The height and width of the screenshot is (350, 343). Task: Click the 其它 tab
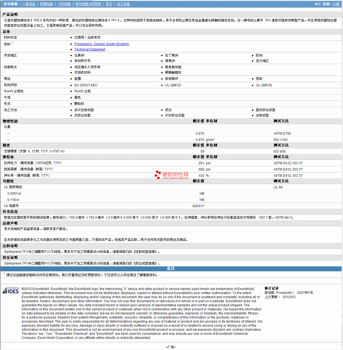(109, 4)
